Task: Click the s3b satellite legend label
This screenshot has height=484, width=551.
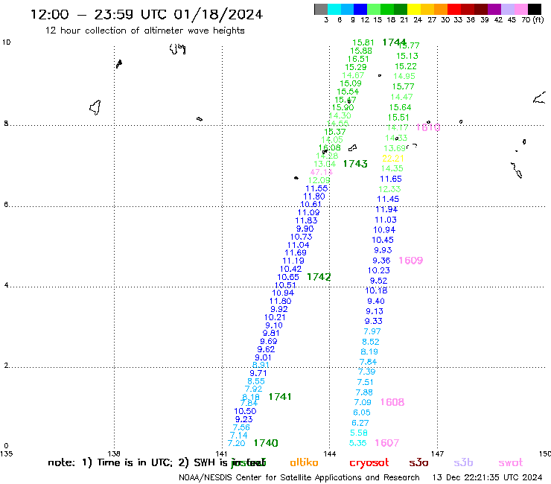Action: pyautogui.click(x=463, y=463)
